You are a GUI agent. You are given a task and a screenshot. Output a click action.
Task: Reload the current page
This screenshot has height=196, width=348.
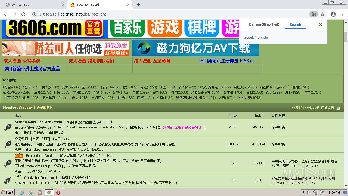coord(23,14)
